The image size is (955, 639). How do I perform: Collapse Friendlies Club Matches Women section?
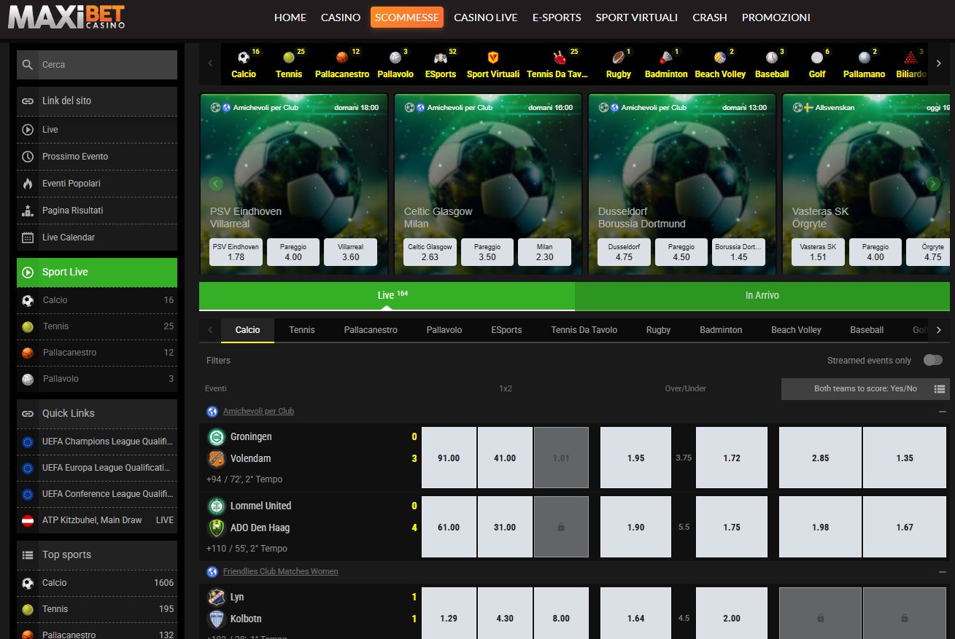pyautogui.click(x=943, y=572)
